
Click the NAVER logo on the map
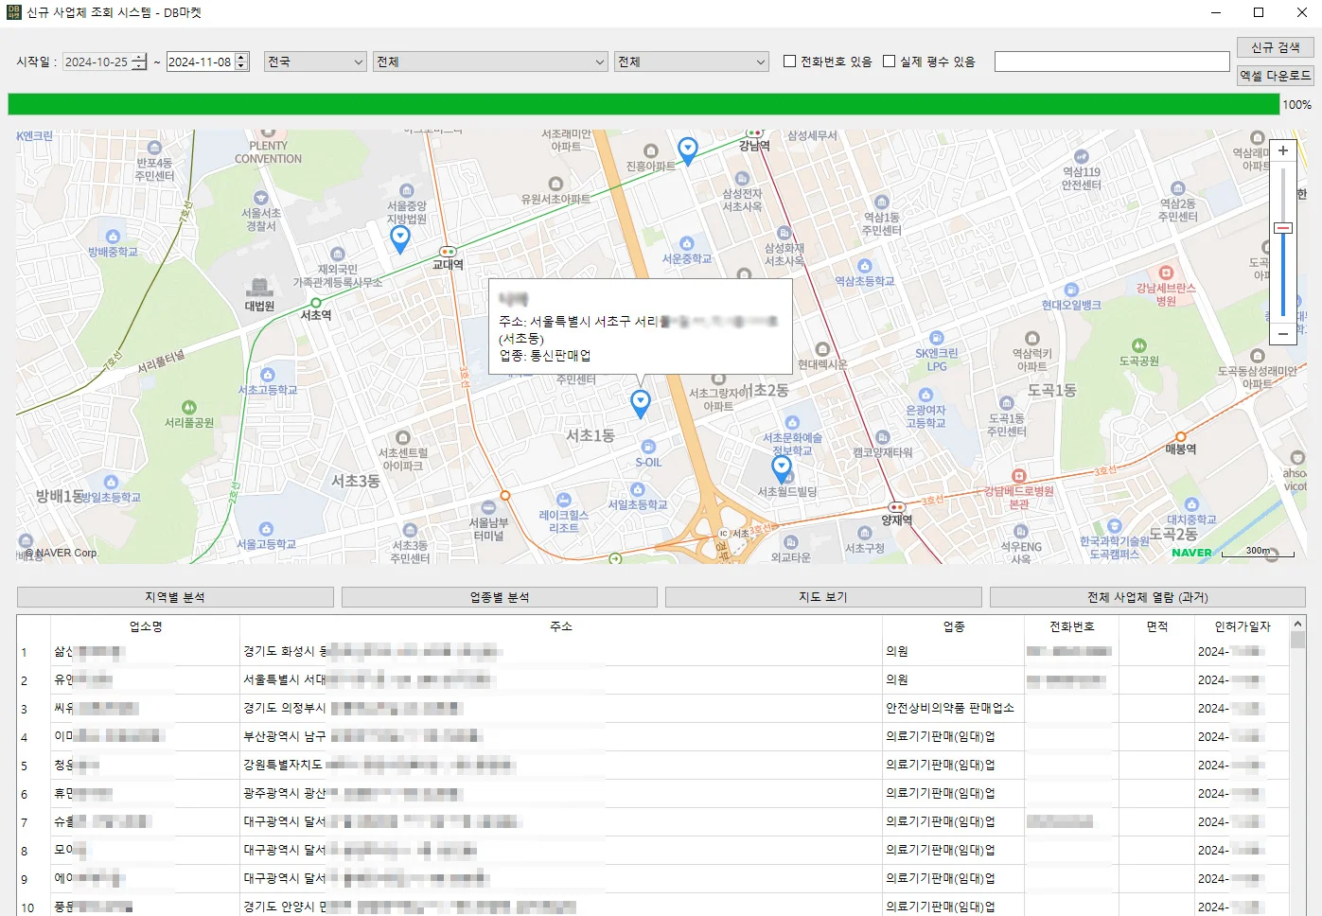pos(1191,553)
